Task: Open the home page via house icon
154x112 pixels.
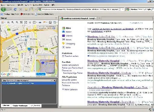Action: 26,9
